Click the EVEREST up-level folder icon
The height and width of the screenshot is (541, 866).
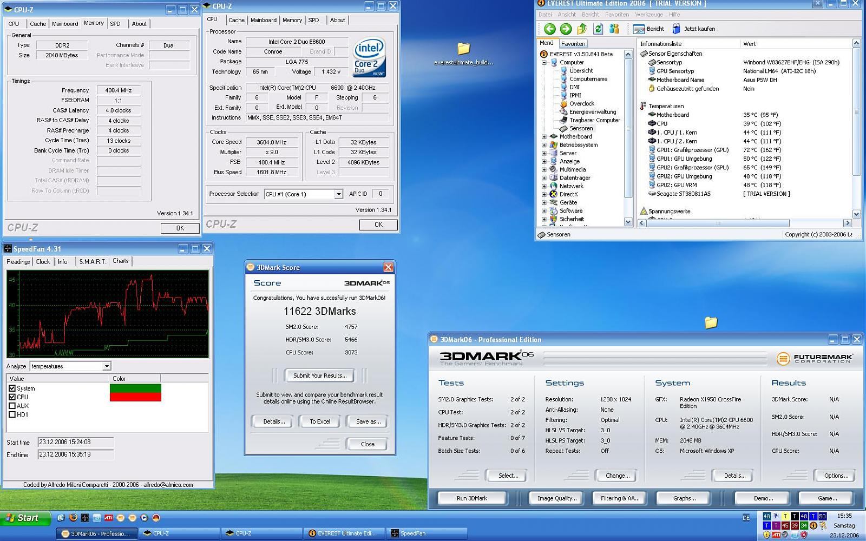click(582, 29)
